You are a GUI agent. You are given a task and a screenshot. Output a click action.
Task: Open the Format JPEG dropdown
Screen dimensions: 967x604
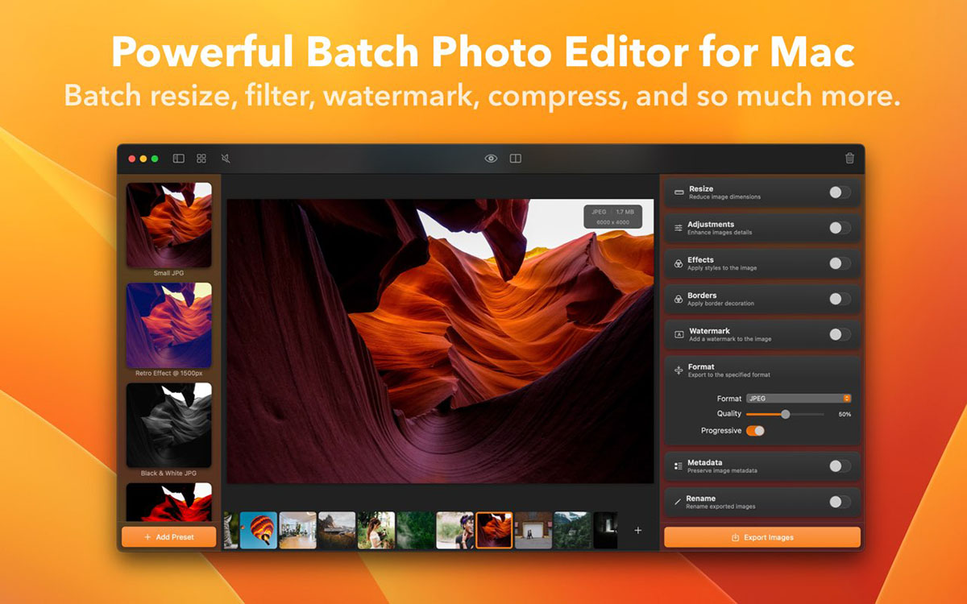pyautogui.click(x=799, y=399)
